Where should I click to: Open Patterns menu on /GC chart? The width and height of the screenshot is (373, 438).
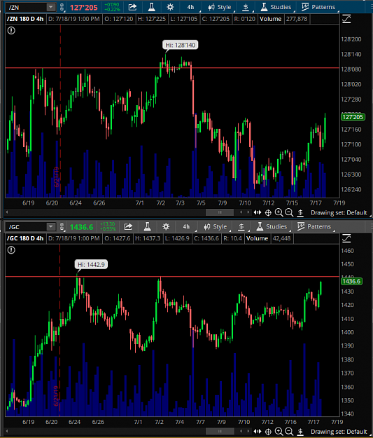[314, 226]
